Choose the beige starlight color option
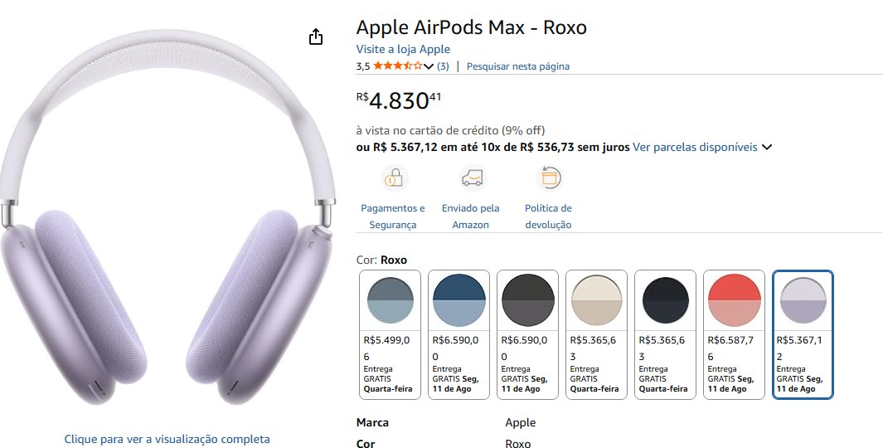Viewport: 883px width, 448px height. pyautogui.click(x=596, y=334)
